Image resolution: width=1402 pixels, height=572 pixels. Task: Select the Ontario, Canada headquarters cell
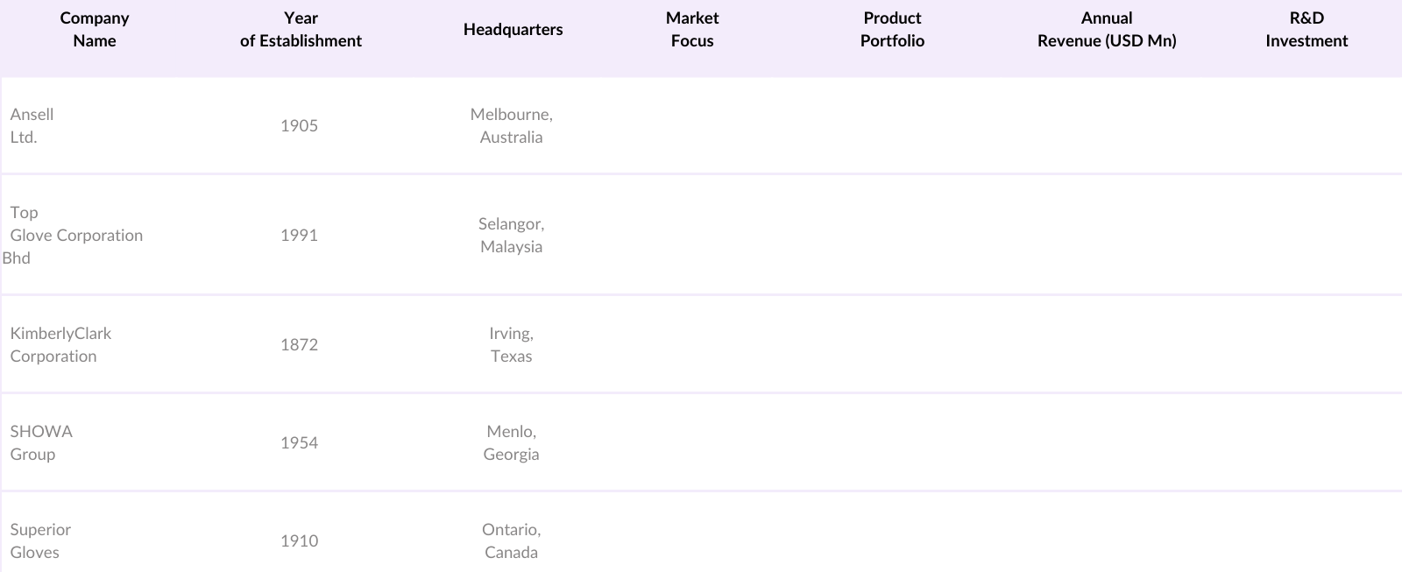click(x=511, y=541)
